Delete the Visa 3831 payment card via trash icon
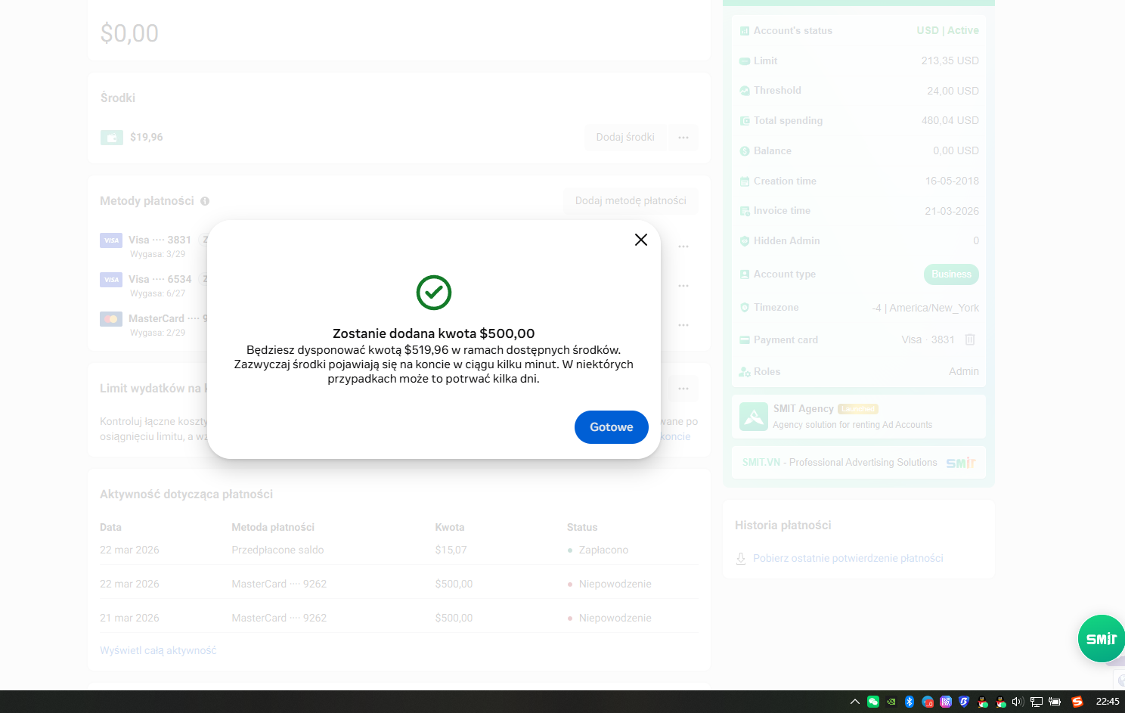1125x713 pixels. tap(970, 340)
